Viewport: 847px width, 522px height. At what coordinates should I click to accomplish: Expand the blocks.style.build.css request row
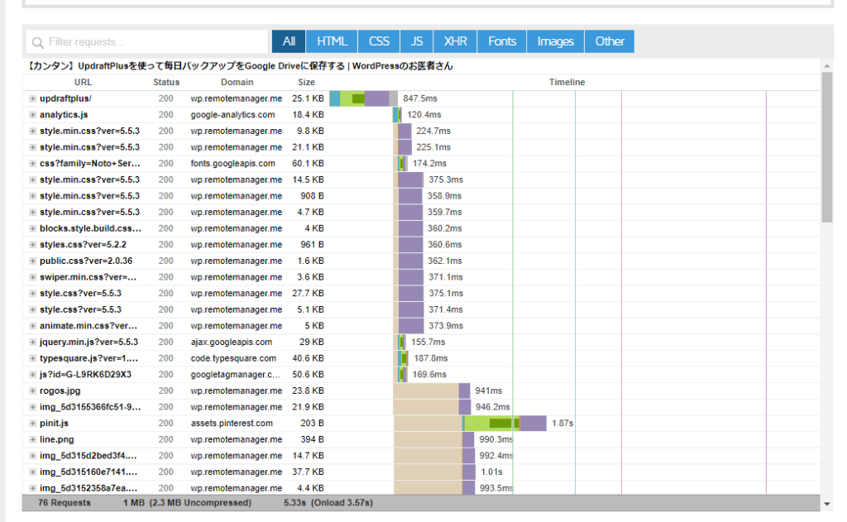33,228
